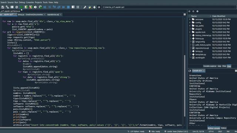Open editor pane options menu
Image resolution: width=237 pixels, height=133 pixels.
(x=185, y=14)
